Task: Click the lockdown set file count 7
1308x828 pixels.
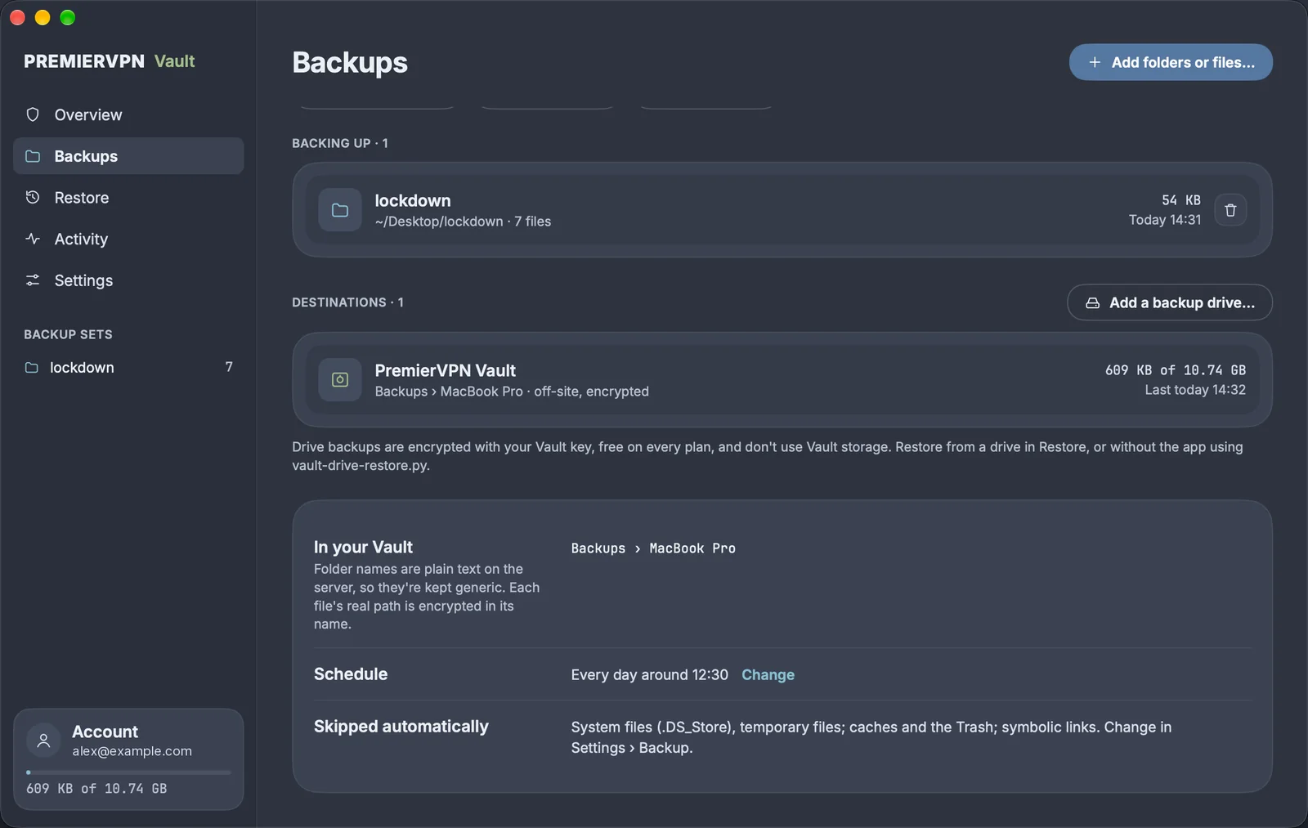Action: (x=229, y=367)
